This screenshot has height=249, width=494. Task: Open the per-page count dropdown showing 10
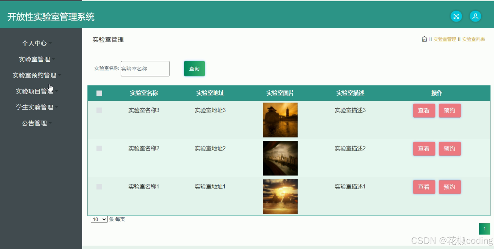point(99,219)
